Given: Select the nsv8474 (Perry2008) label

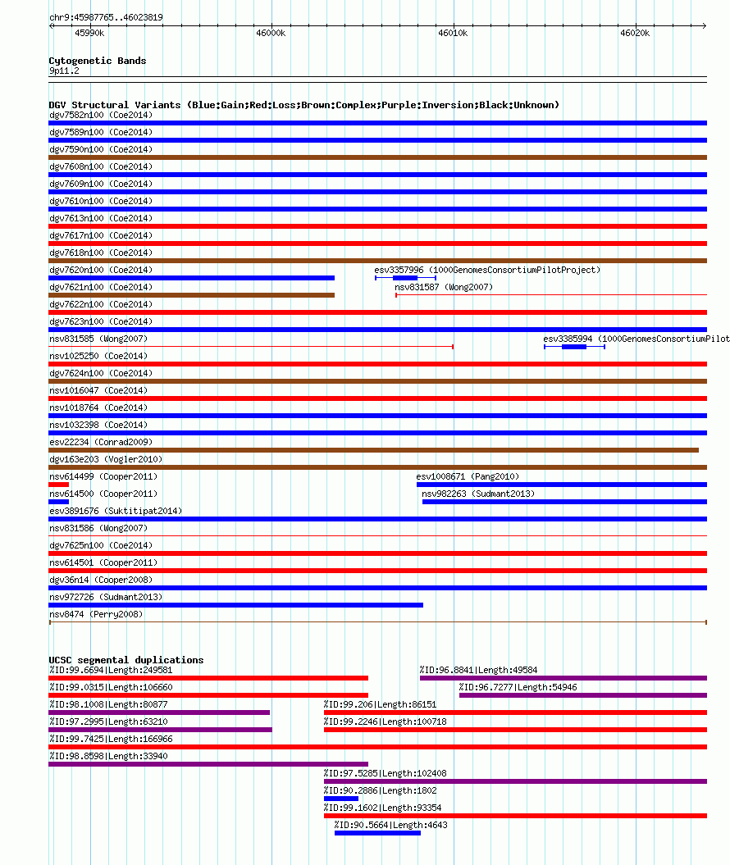Looking at the screenshot, I should click(96, 614).
